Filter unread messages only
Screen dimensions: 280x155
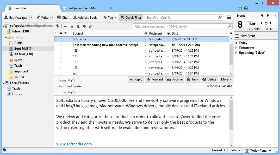point(66,26)
